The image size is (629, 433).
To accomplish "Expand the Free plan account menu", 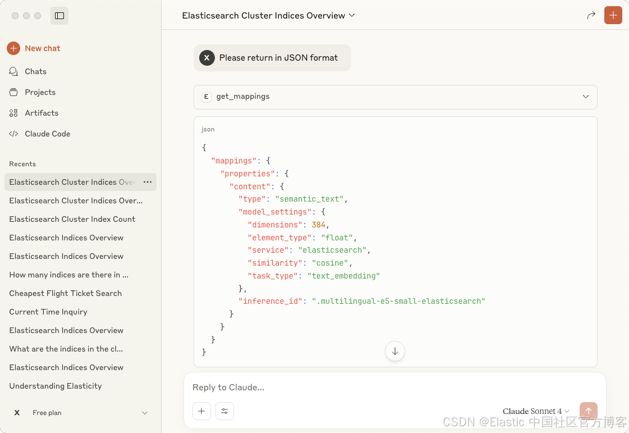I will coord(145,413).
